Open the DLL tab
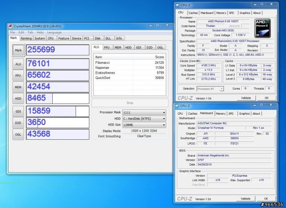Viewport: 286px width, 208px height. pos(108,38)
